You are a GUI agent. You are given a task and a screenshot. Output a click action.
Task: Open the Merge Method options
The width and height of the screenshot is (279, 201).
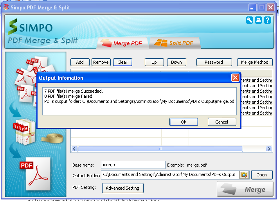(x=255, y=62)
